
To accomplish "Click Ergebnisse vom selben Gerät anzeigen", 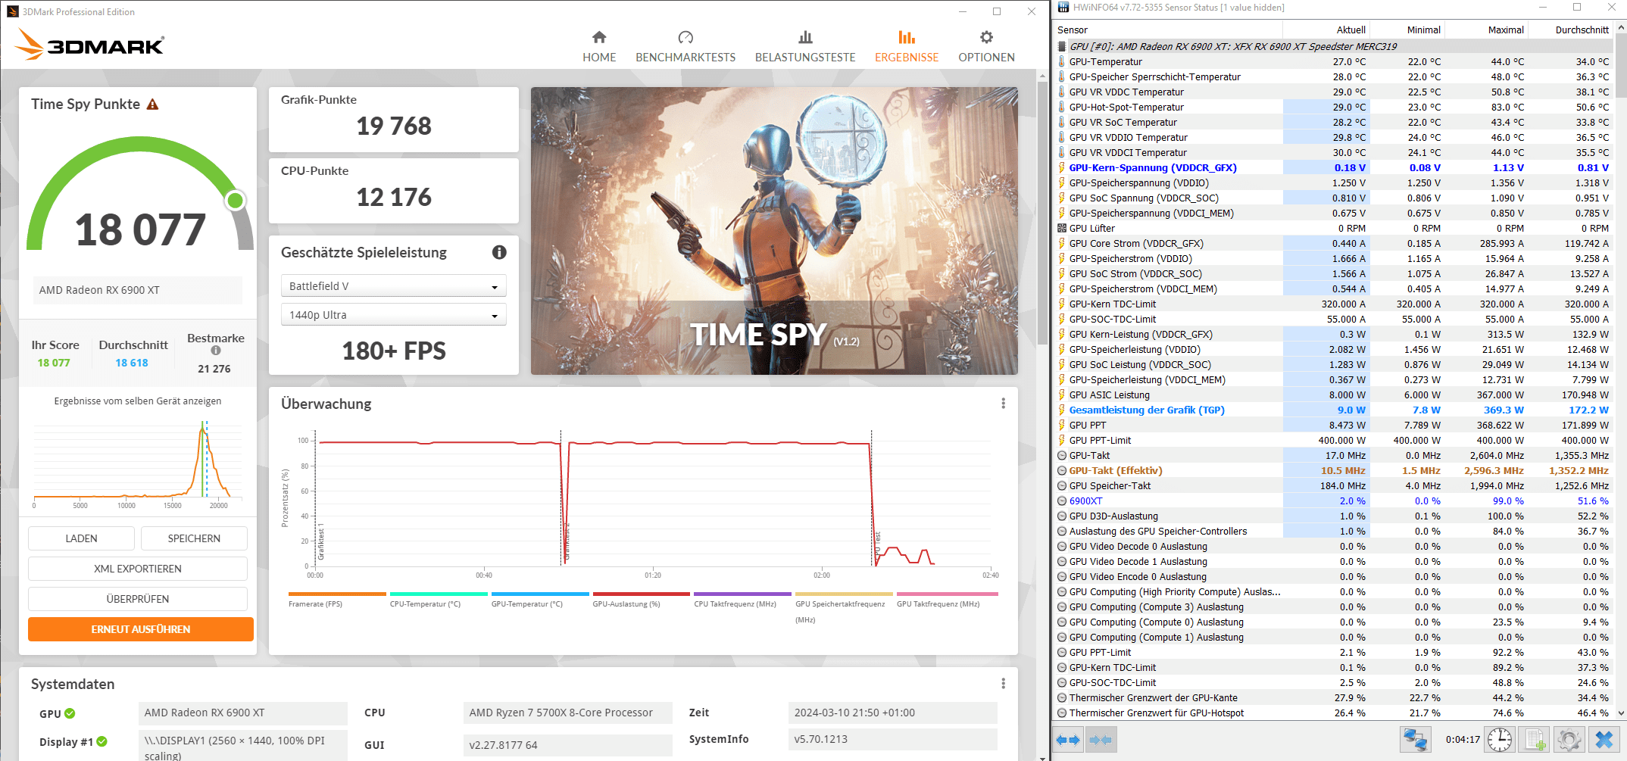I will tap(138, 401).
